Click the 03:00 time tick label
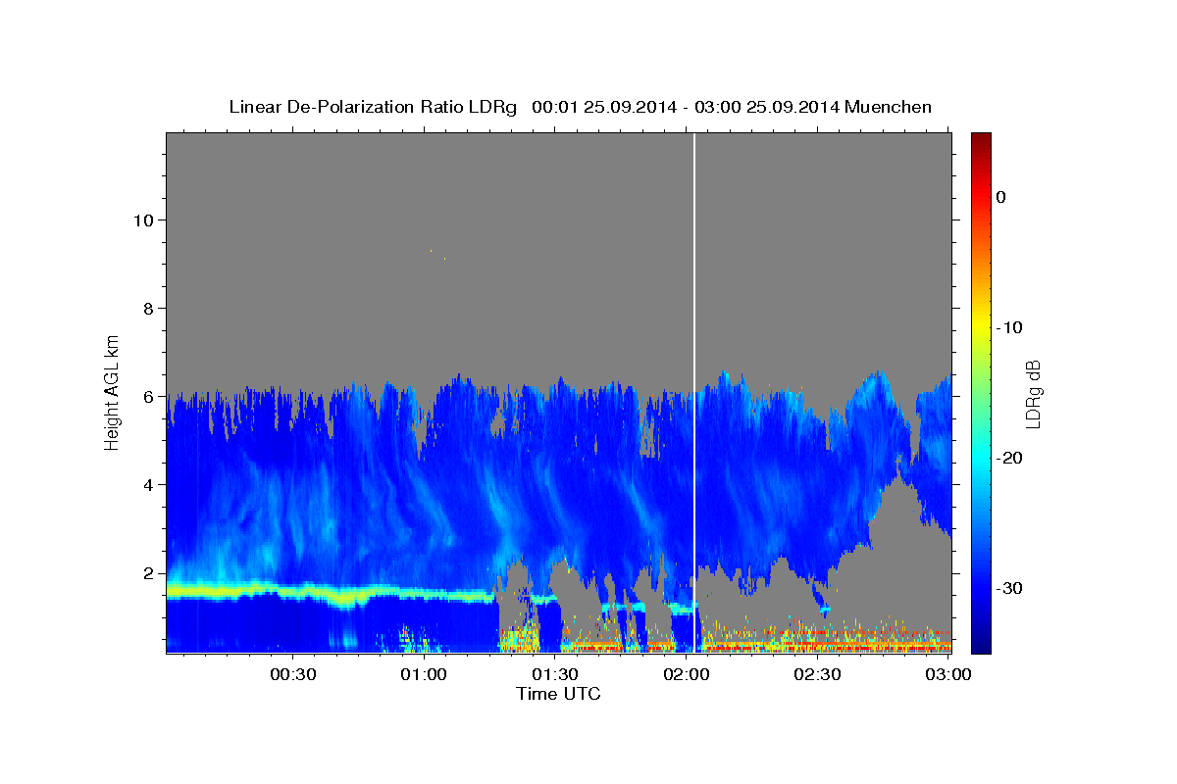1177x784 pixels. pos(948,674)
